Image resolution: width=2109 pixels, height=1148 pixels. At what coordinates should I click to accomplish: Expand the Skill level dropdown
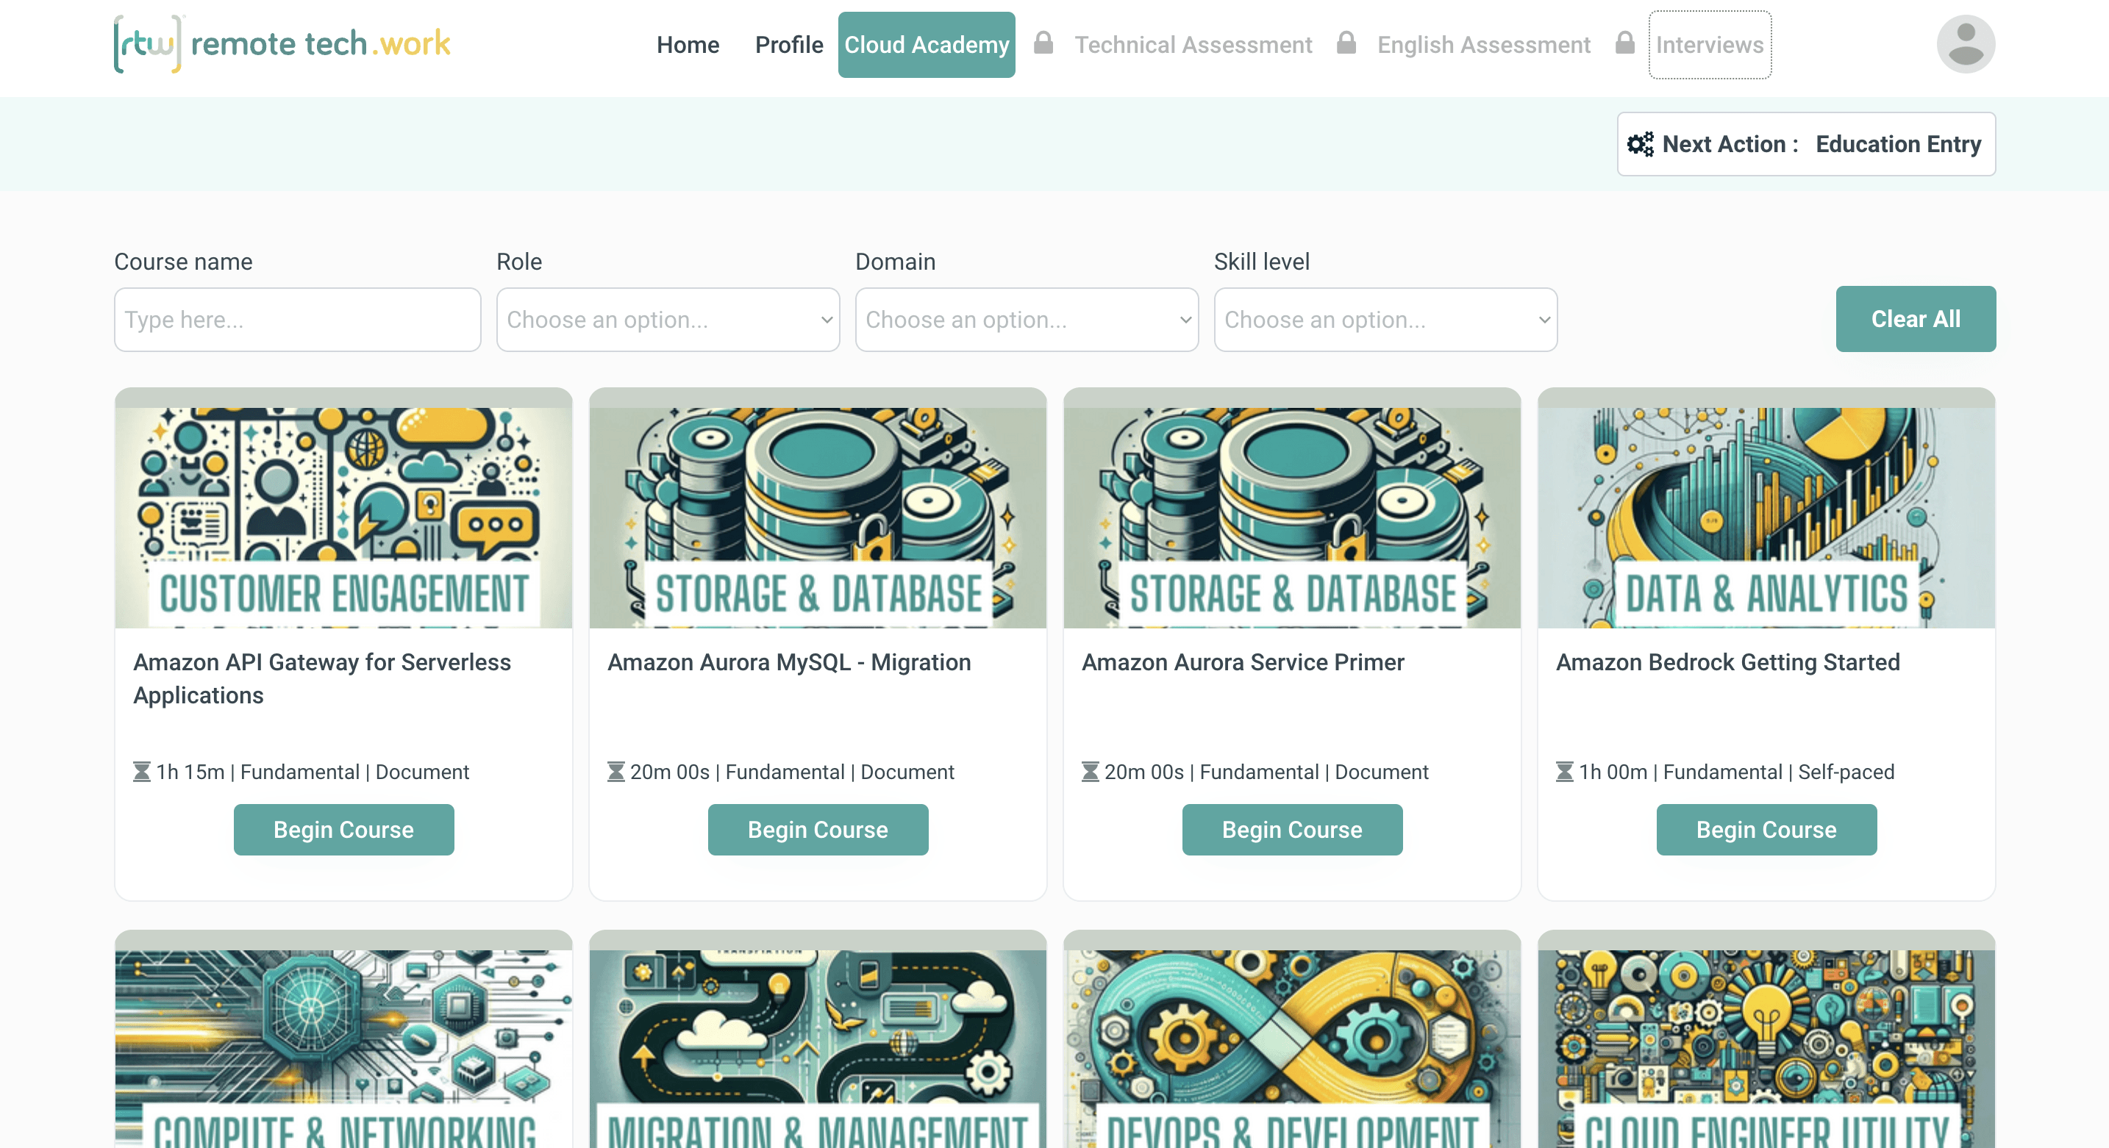pyautogui.click(x=1385, y=319)
